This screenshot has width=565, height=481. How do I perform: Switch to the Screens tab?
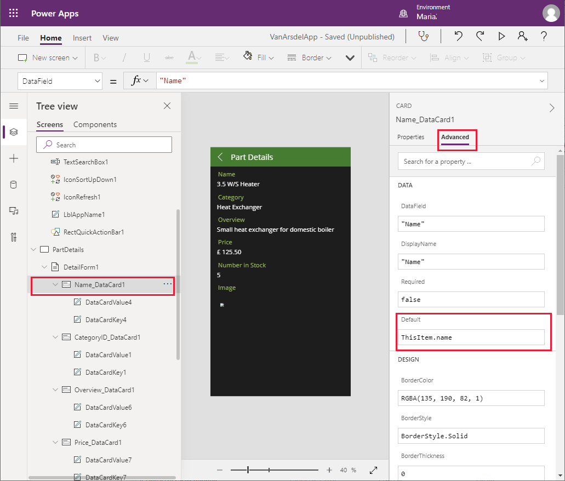click(x=50, y=124)
